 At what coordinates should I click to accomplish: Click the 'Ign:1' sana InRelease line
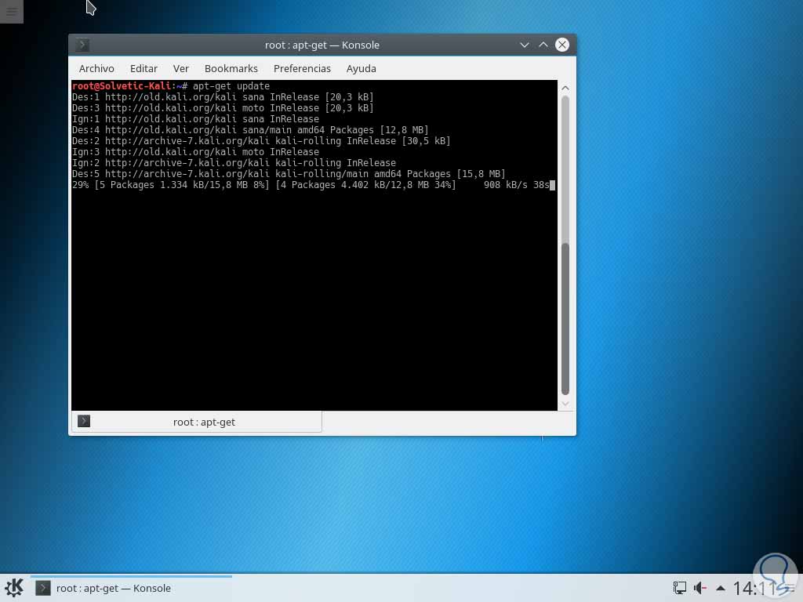tap(195, 119)
